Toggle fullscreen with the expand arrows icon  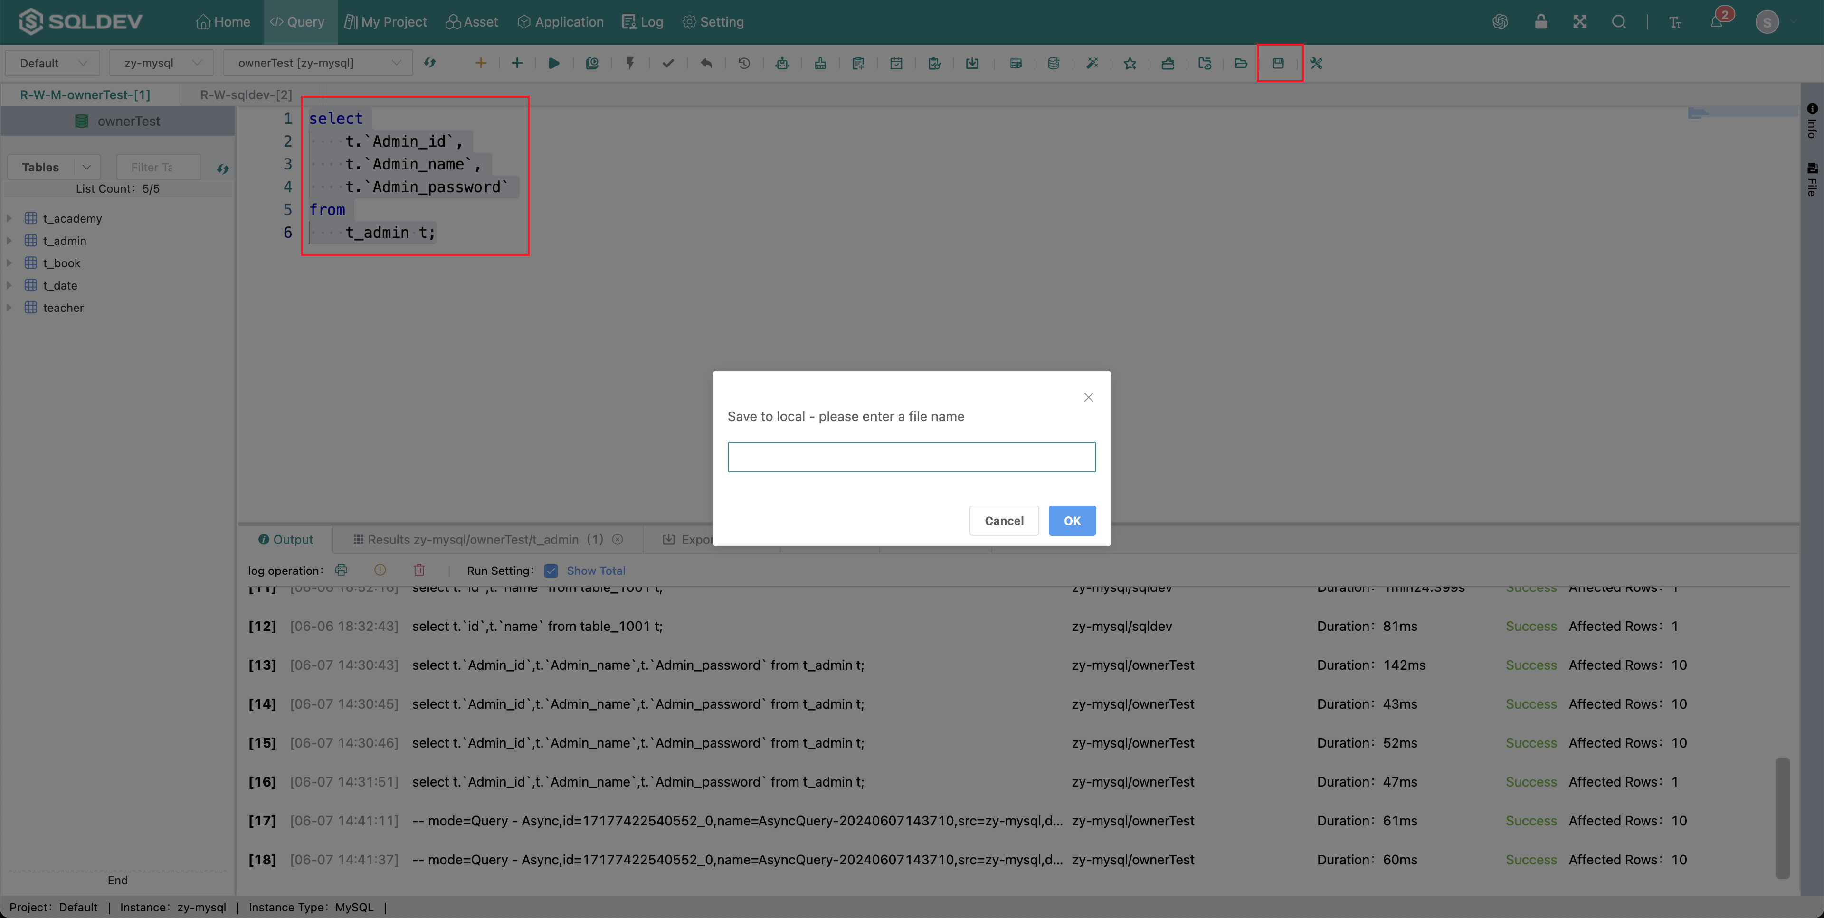1580,22
